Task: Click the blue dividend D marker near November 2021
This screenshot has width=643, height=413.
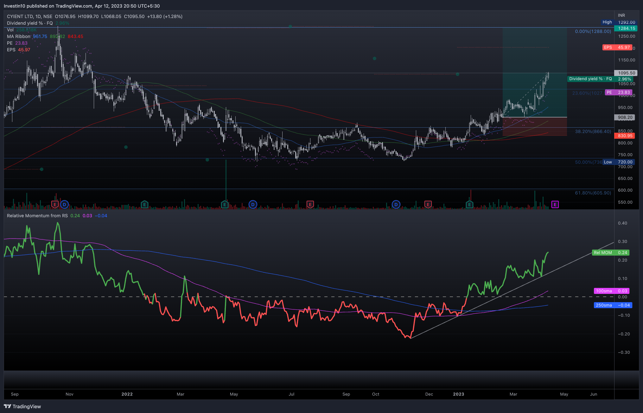Action: tap(65, 205)
